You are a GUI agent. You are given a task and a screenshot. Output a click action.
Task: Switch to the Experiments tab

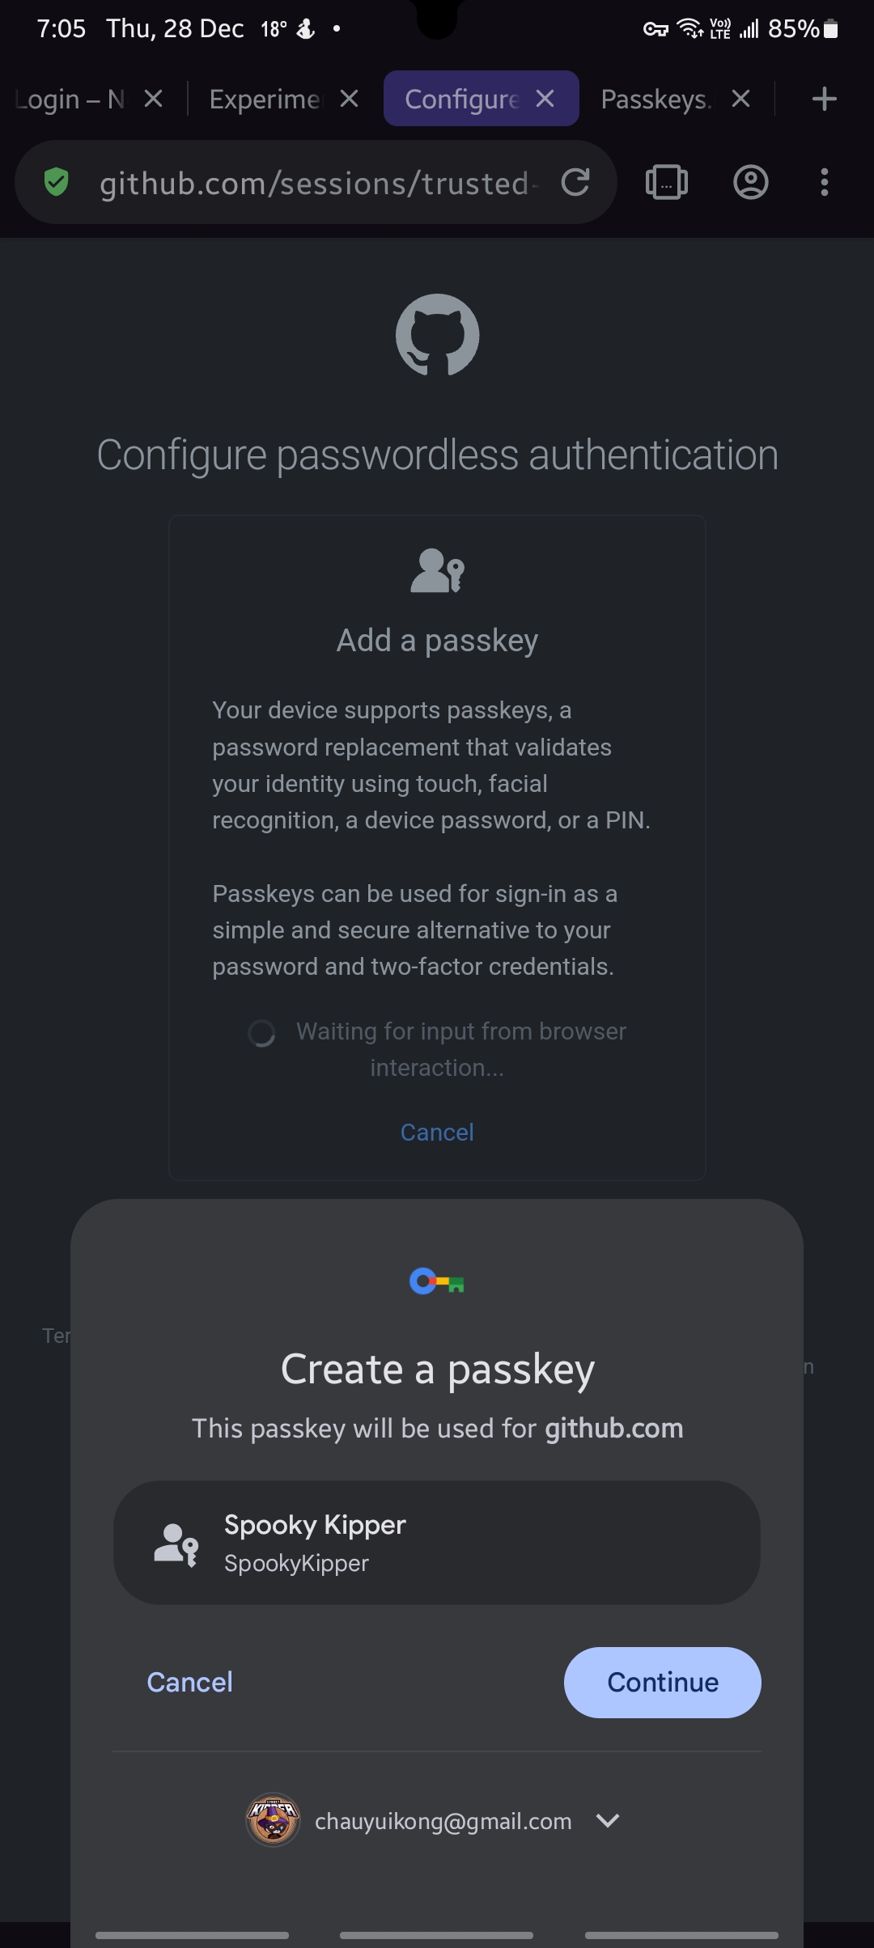click(264, 99)
